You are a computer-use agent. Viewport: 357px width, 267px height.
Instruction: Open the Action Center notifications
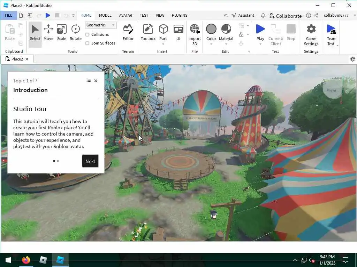(345, 260)
